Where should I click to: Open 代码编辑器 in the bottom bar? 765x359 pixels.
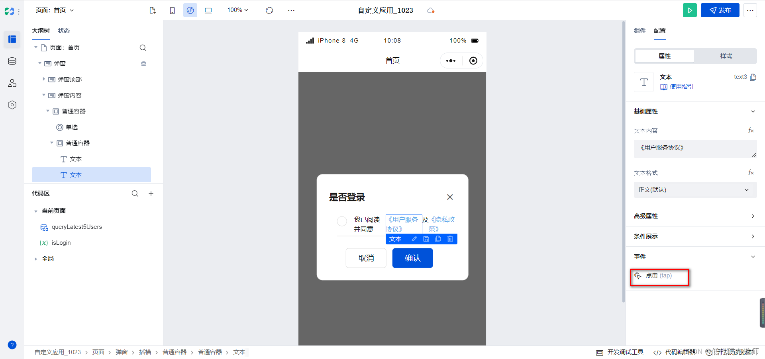[675, 352]
